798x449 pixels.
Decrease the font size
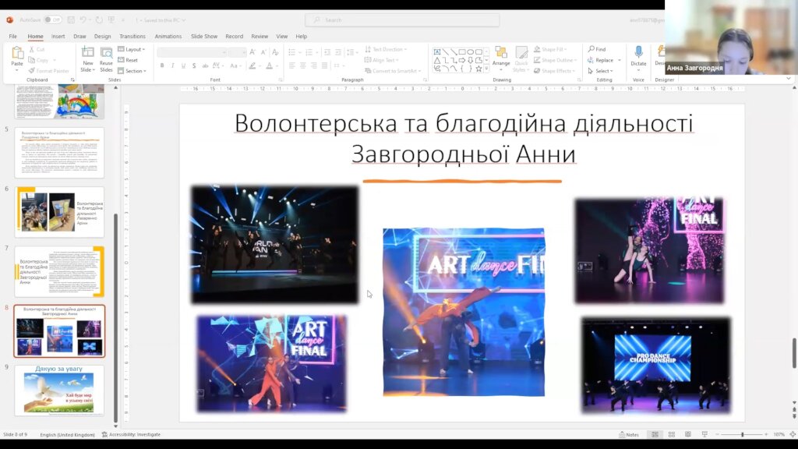pyautogui.click(x=263, y=52)
